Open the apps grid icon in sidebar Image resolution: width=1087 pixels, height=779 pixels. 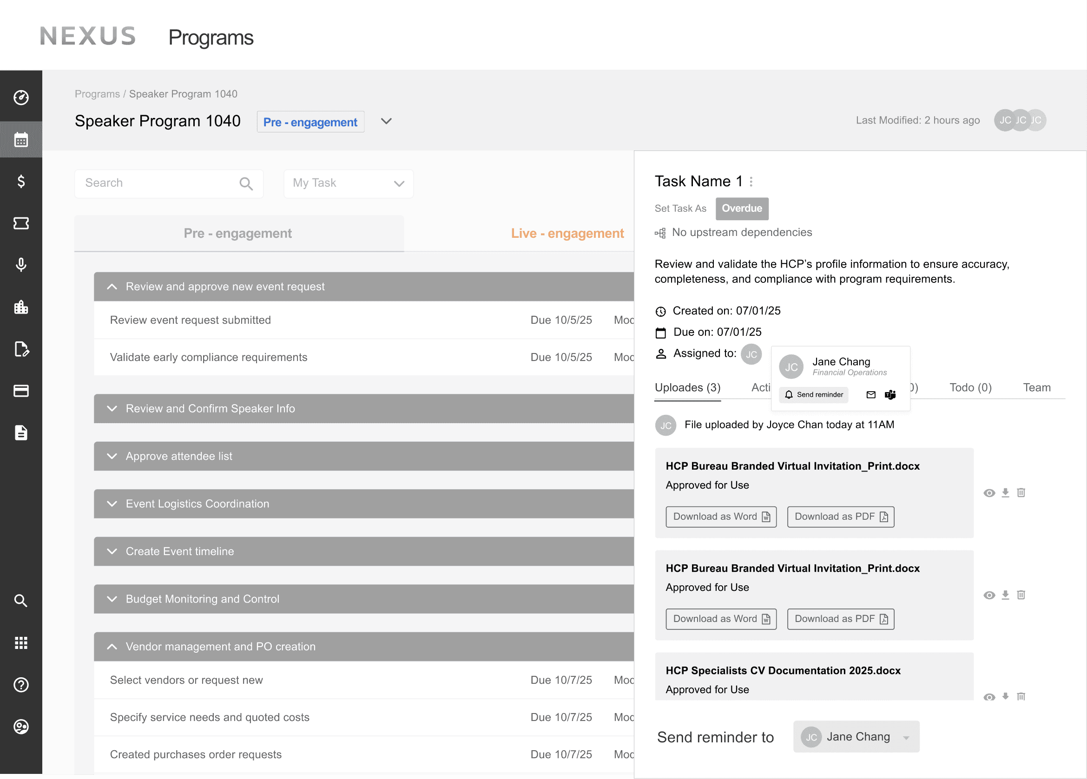click(21, 642)
